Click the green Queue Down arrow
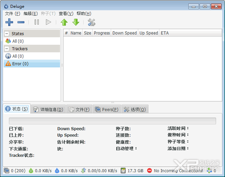This screenshot has width=225, height=177. coord(76,22)
